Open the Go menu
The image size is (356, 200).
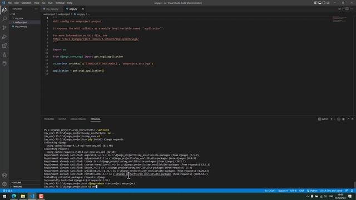(x=44, y=3)
